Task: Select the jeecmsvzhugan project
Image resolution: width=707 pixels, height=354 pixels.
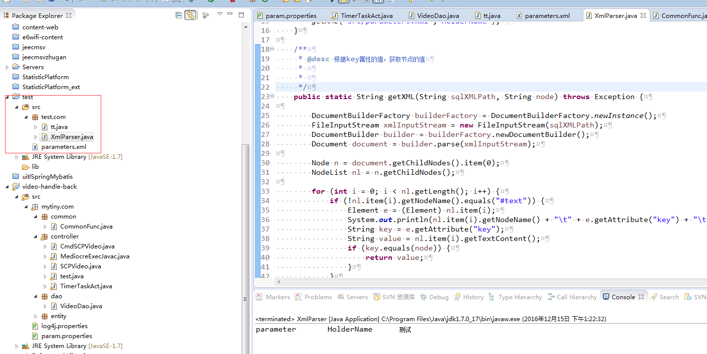Action: point(44,57)
